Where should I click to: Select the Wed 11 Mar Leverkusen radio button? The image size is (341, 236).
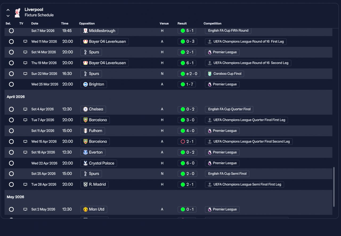coord(11,42)
